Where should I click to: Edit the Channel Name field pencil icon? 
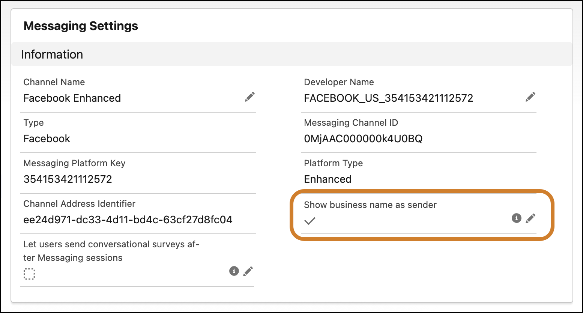click(250, 97)
